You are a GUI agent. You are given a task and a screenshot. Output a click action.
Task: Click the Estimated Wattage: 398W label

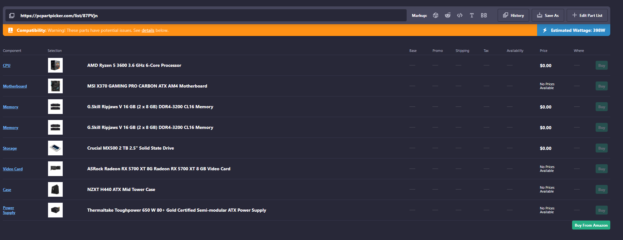[x=578, y=30]
